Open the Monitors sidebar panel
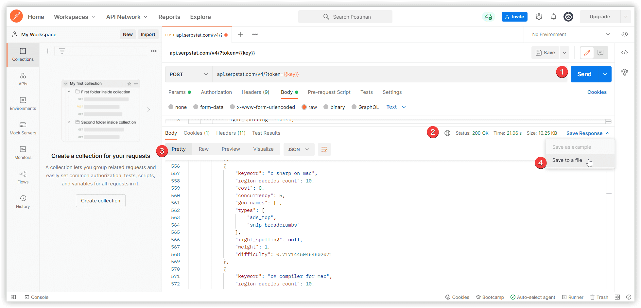641x308 pixels. [x=23, y=153]
